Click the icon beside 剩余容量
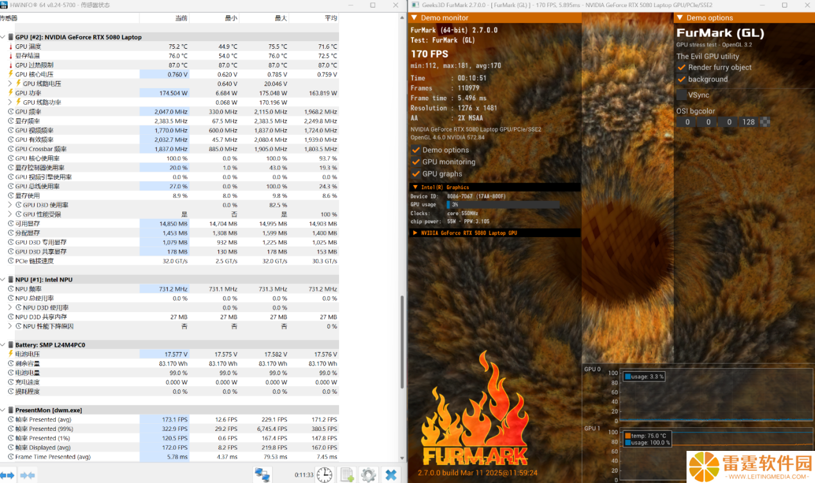Screen dimensions: 815x483 pos(11,364)
